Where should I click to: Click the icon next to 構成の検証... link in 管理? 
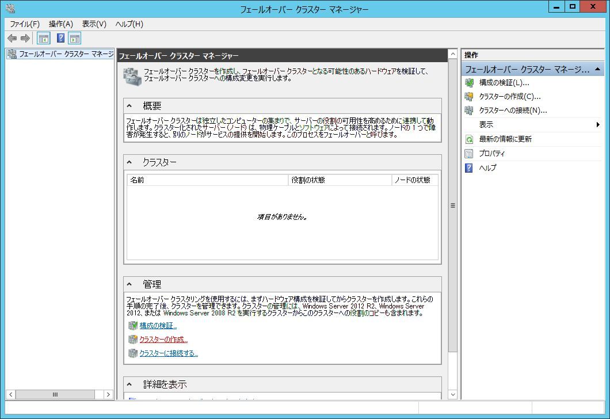(x=133, y=326)
